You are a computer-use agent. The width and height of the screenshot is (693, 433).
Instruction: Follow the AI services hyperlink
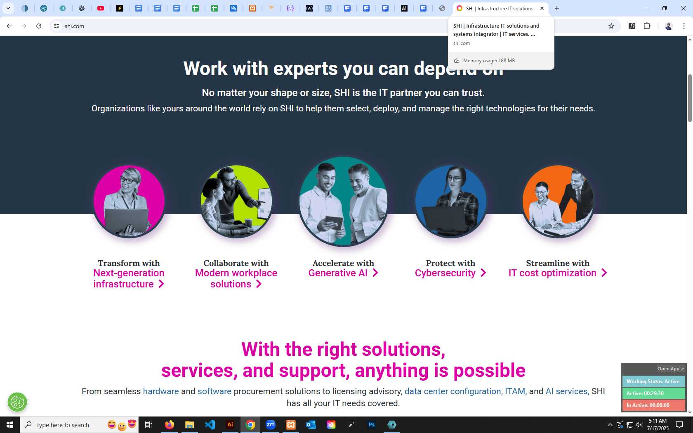coord(566,391)
